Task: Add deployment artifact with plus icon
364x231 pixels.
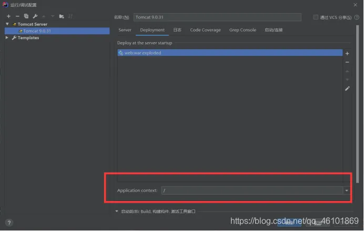Action: pos(347,53)
